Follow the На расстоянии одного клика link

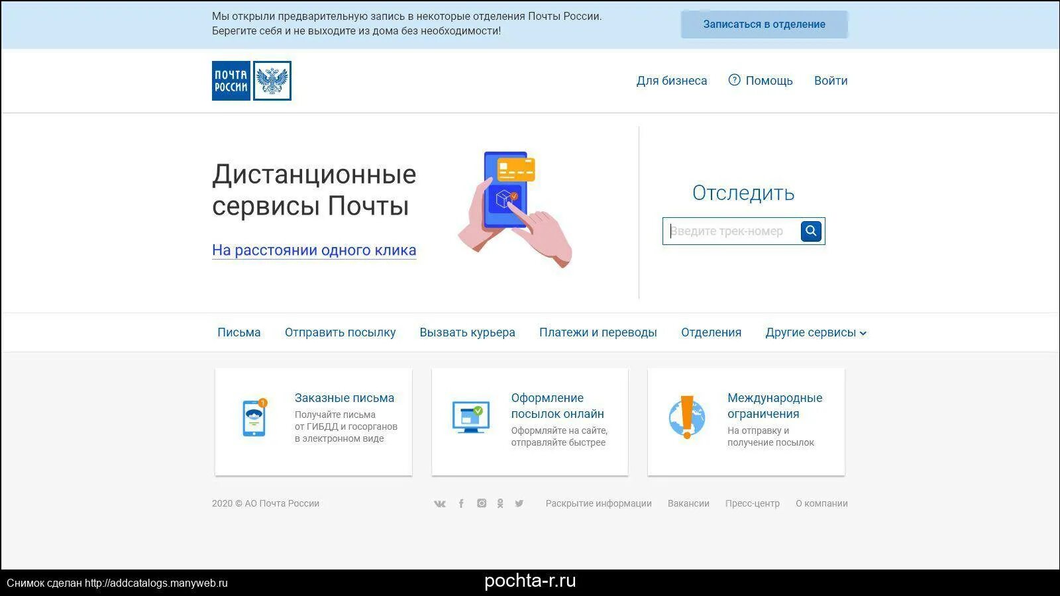click(314, 250)
